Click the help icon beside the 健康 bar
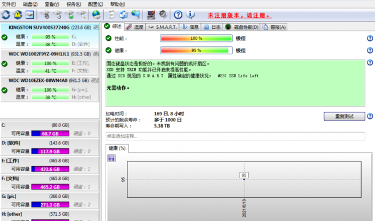The height and width of the screenshot is (221, 375). [x=370, y=50]
